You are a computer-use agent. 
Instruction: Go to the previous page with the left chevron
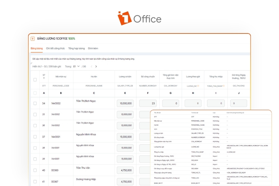click(x=91, y=66)
